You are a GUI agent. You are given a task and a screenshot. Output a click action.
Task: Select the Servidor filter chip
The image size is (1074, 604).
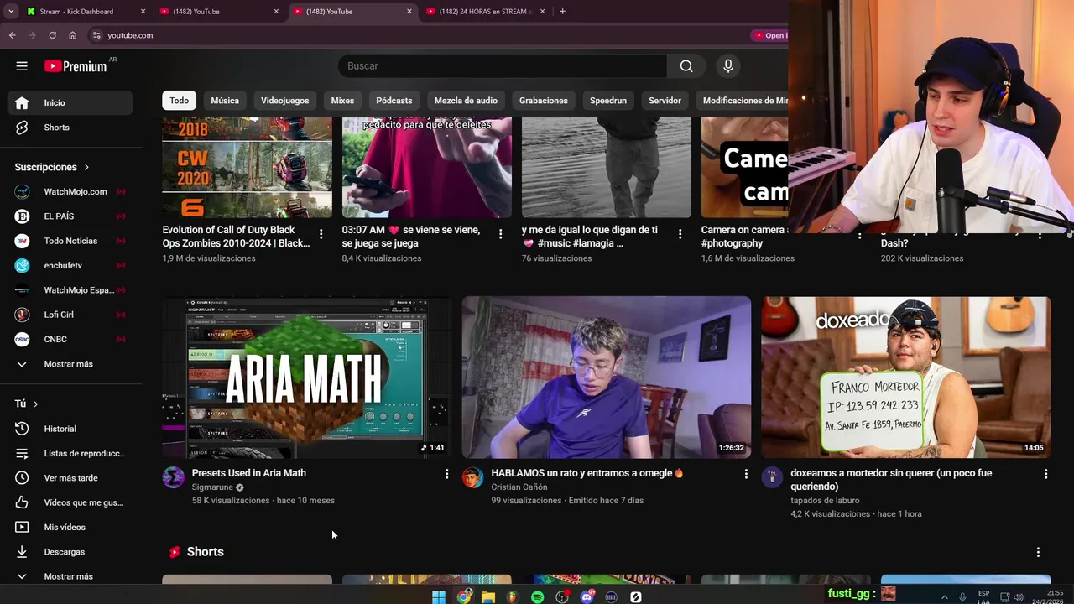(x=665, y=101)
